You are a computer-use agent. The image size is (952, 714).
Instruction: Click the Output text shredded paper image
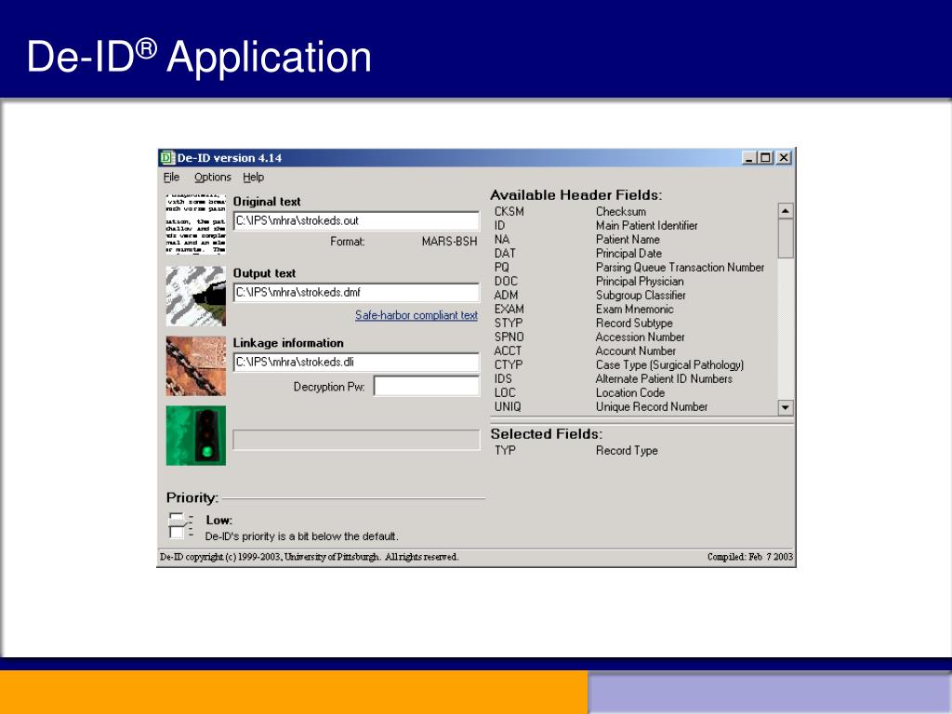[x=195, y=297]
